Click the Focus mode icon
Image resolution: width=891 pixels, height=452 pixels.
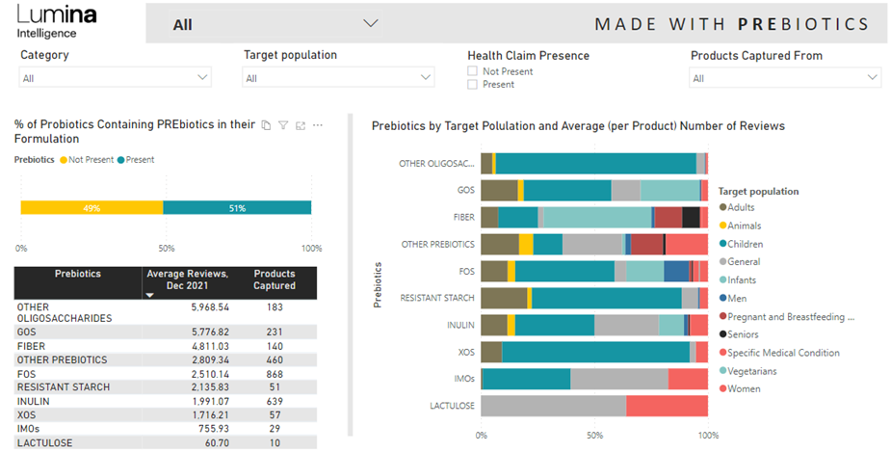[301, 125]
